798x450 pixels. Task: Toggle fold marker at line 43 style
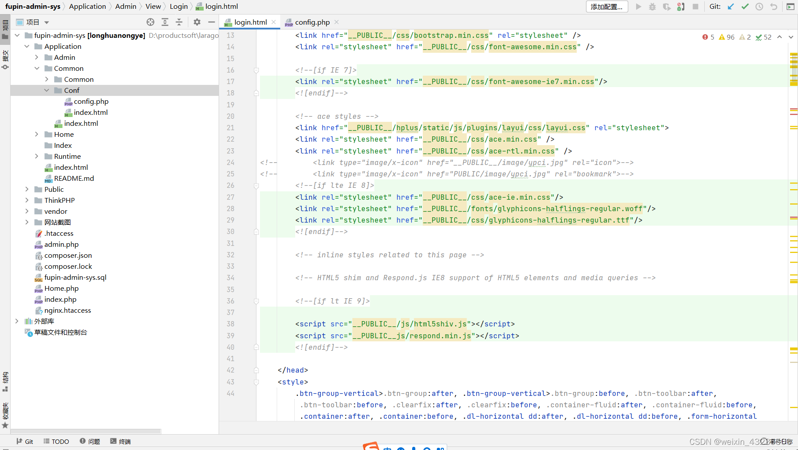click(x=256, y=382)
